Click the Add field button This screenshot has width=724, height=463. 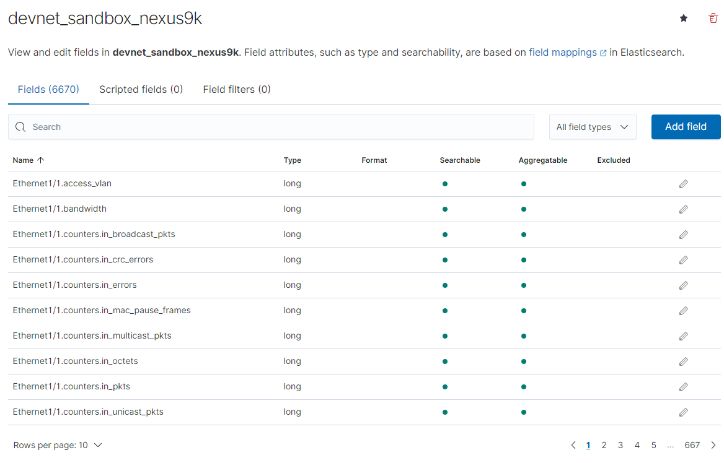(686, 127)
